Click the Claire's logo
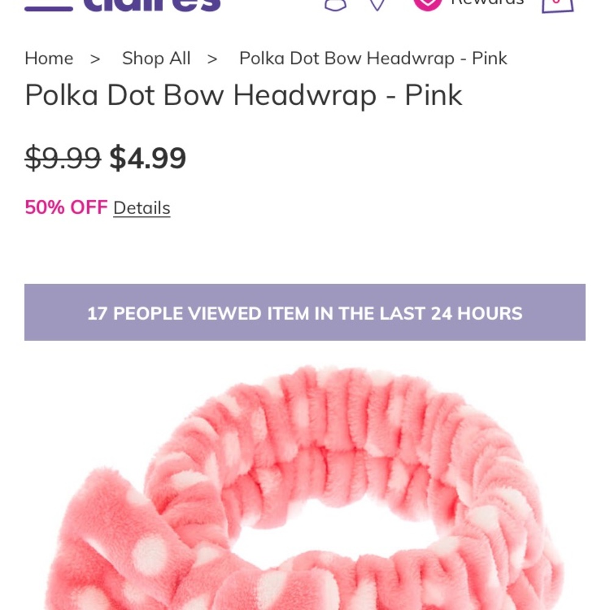This screenshot has height=610, width=610. [x=152, y=5]
